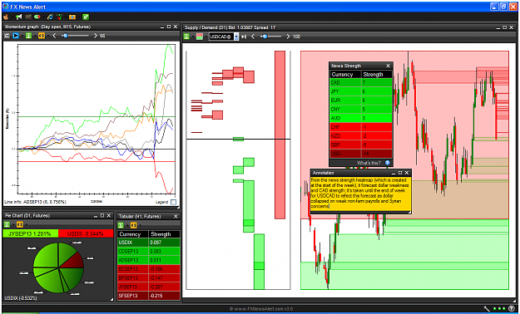Maximize the Supply / Demand panel
This screenshot has height=314, width=520.
coord(504,27)
